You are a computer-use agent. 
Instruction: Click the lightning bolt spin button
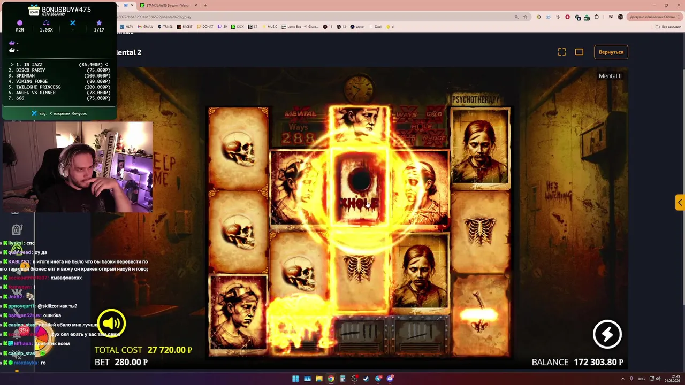click(607, 334)
